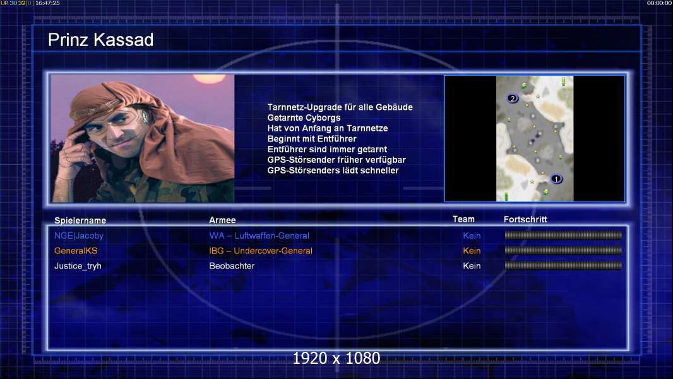673x379 pixels.
Task: Click team value 'Kein' for GeneralKS
Action: coord(472,251)
